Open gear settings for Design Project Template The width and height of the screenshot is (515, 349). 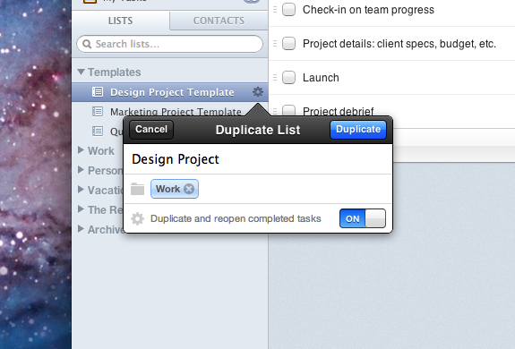[258, 92]
